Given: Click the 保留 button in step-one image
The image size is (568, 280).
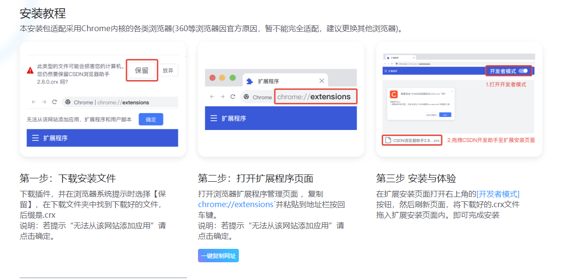Looking at the screenshot, I should click(x=142, y=70).
